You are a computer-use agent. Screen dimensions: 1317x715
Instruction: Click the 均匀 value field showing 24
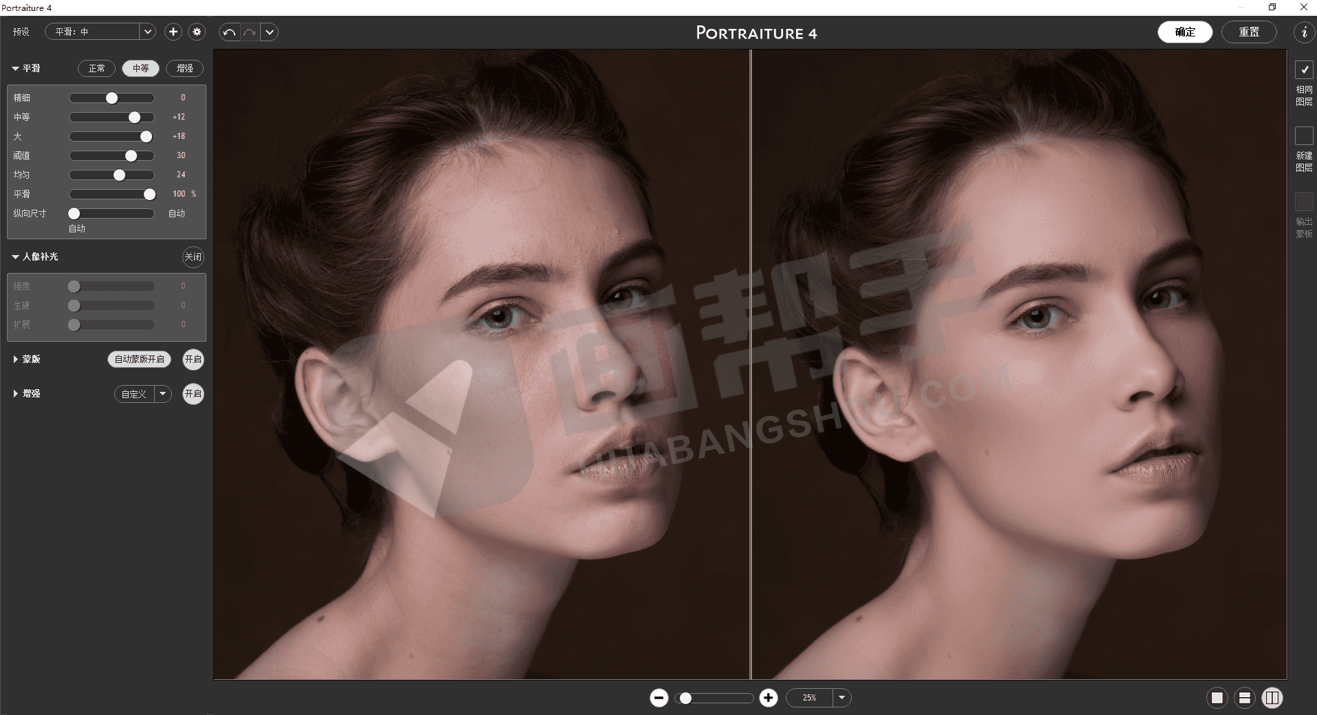(181, 175)
